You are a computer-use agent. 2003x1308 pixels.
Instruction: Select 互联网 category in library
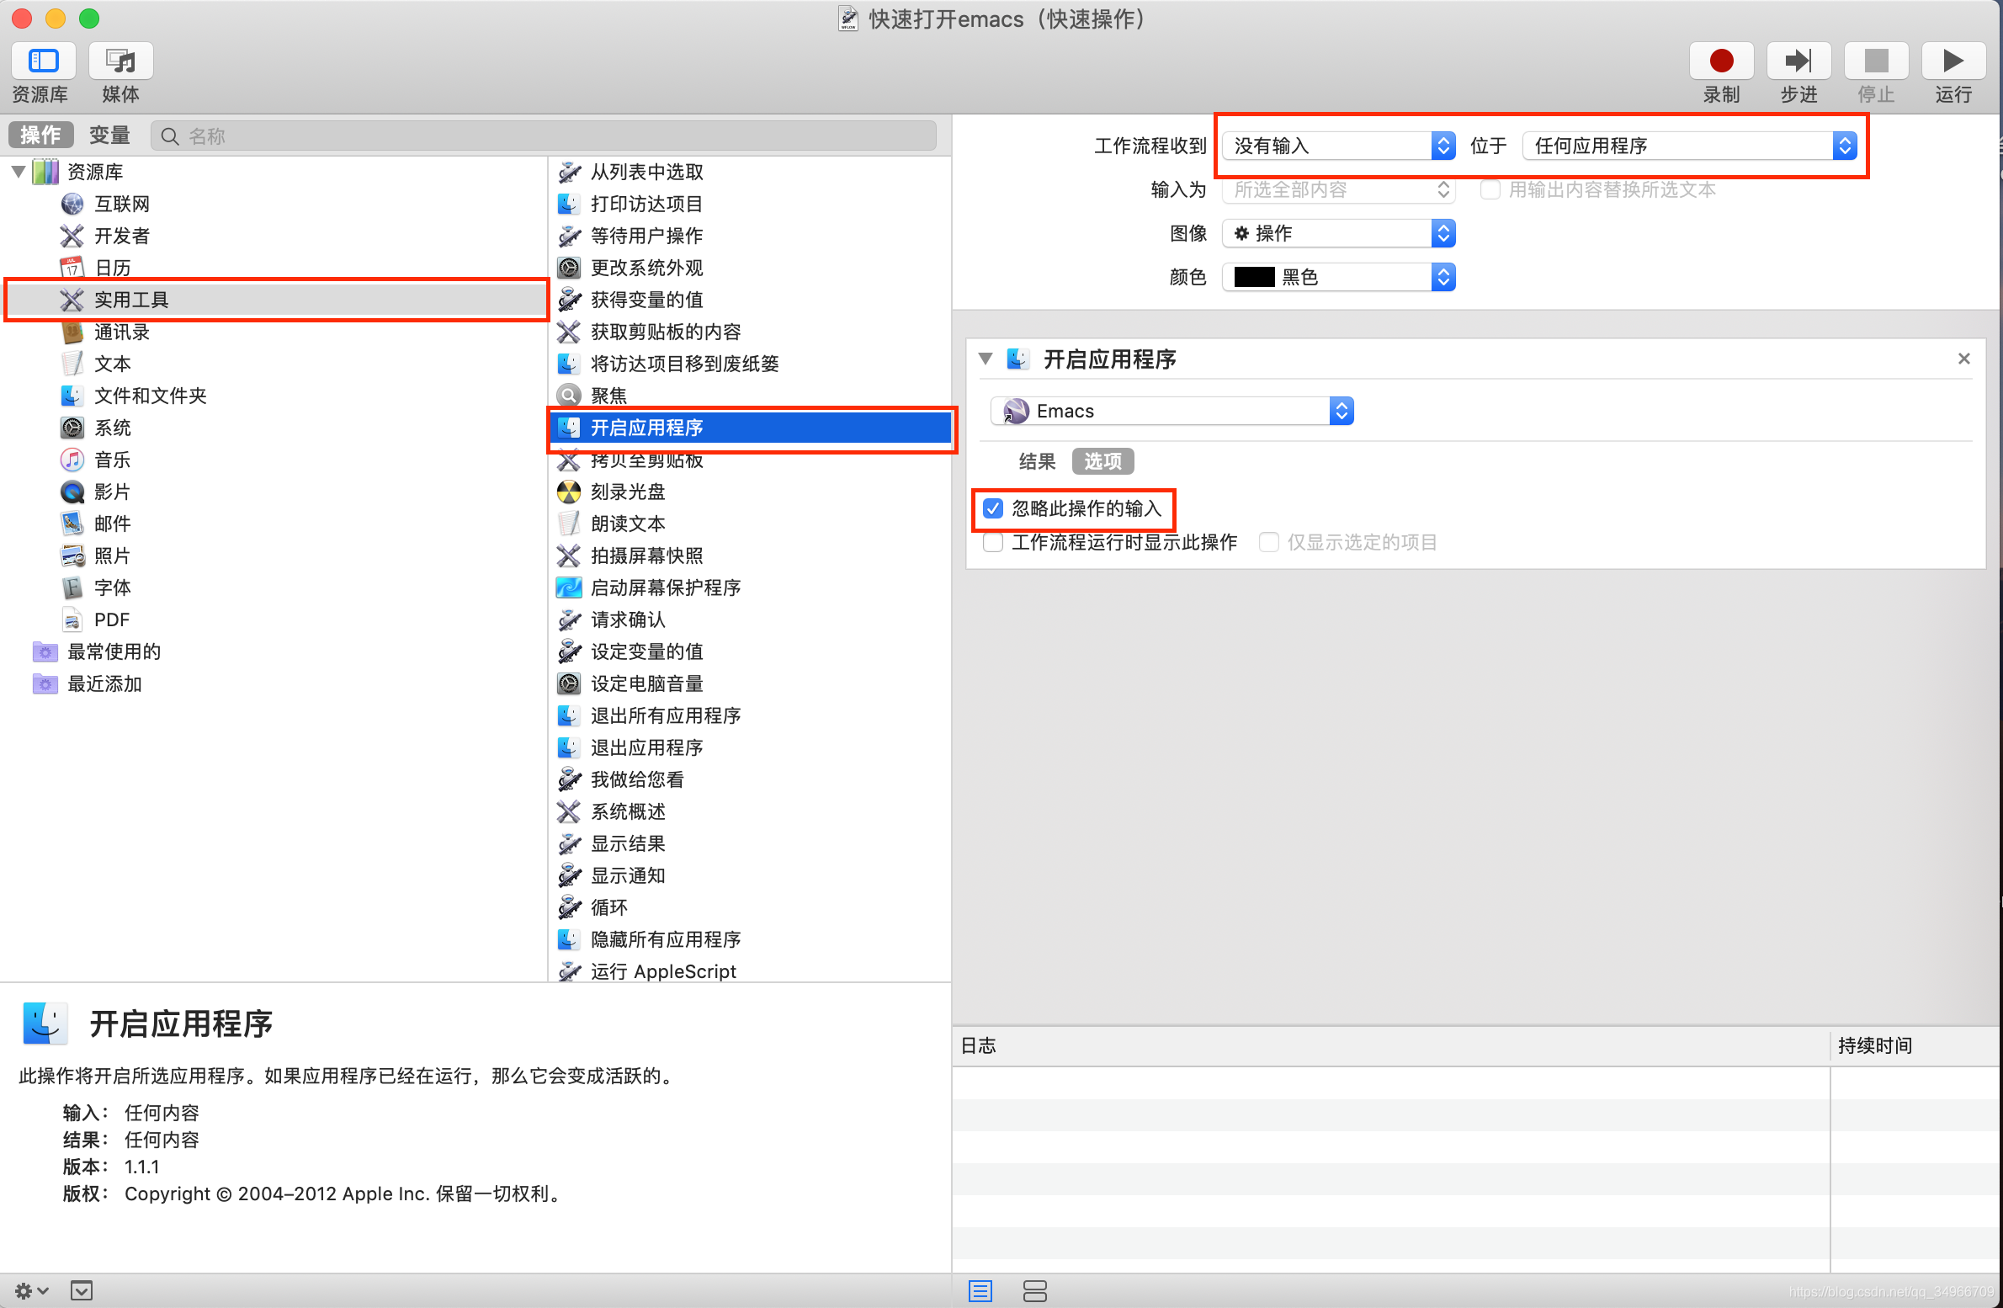click(x=122, y=204)
